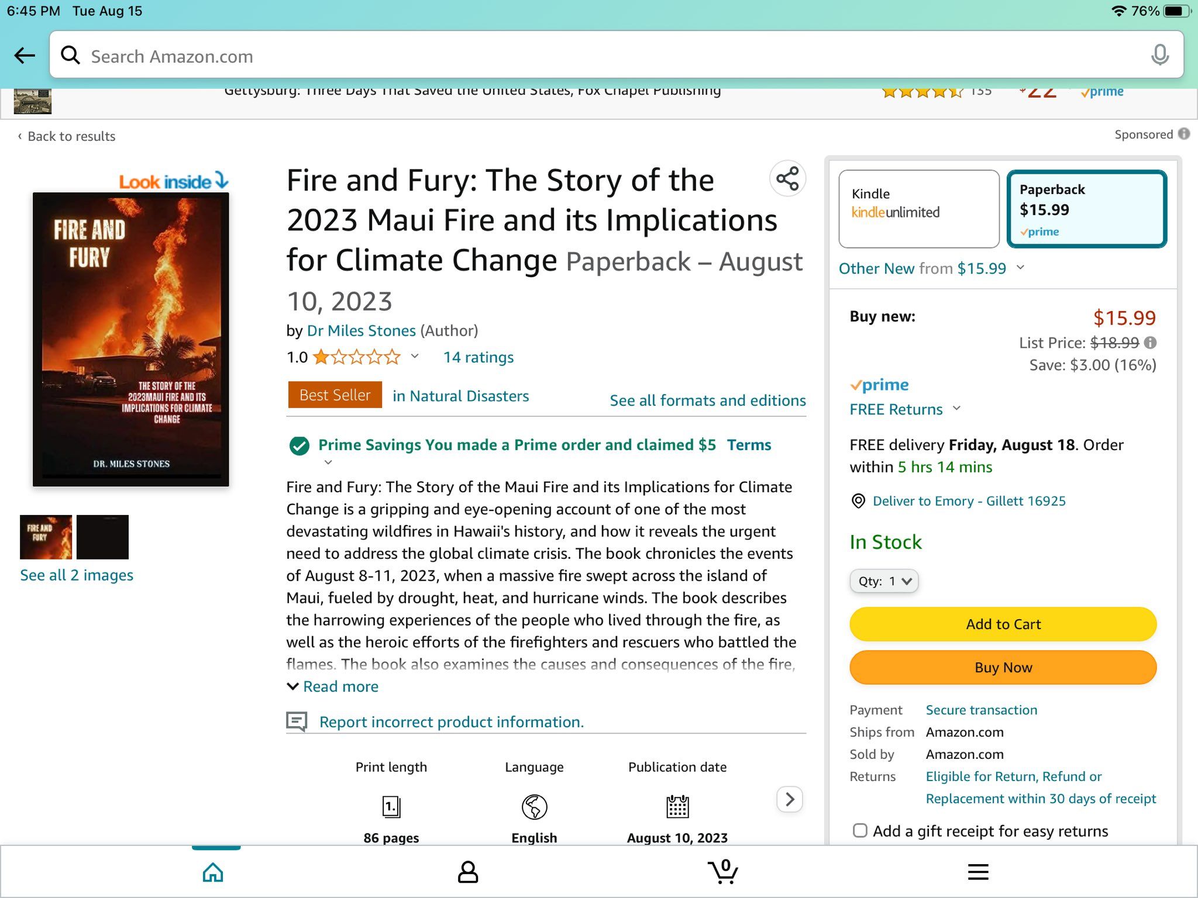1198x898 pixels.
Task: Select the Paperback format tab
Action: tap(1086, 209)
